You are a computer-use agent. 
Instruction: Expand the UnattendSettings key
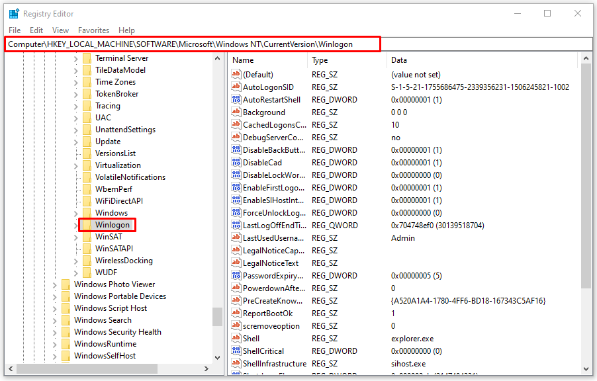75,130
